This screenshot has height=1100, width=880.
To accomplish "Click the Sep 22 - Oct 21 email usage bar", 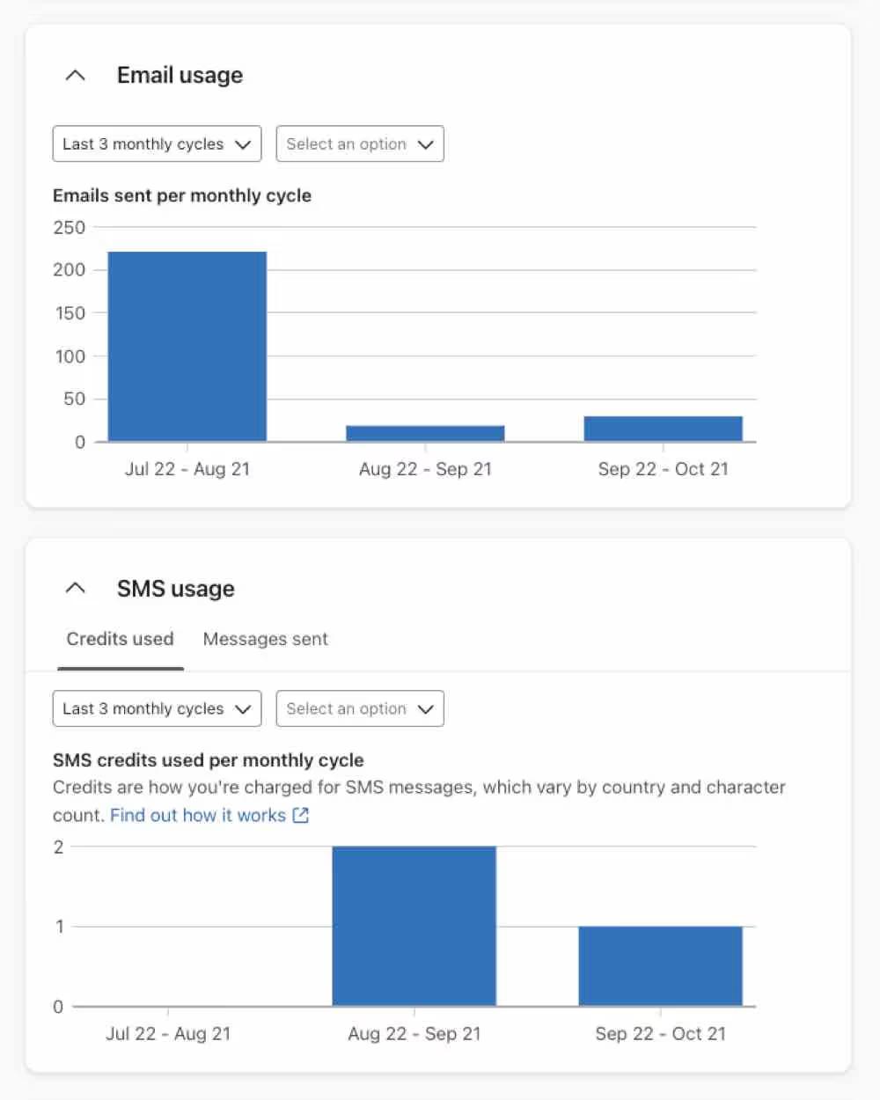I will 663,428.
